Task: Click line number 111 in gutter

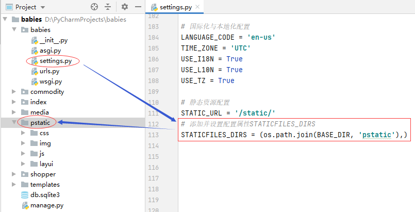Action: point(154,113)
